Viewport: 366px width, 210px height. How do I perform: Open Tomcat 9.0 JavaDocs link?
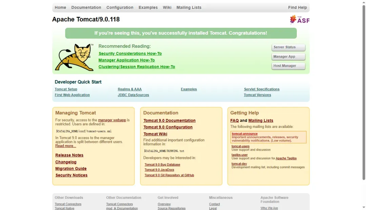tap(159, 170)
